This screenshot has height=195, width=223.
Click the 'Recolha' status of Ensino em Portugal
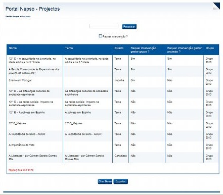tap(119, 80)
